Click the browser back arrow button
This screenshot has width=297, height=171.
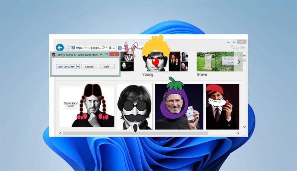coord(60,47)
